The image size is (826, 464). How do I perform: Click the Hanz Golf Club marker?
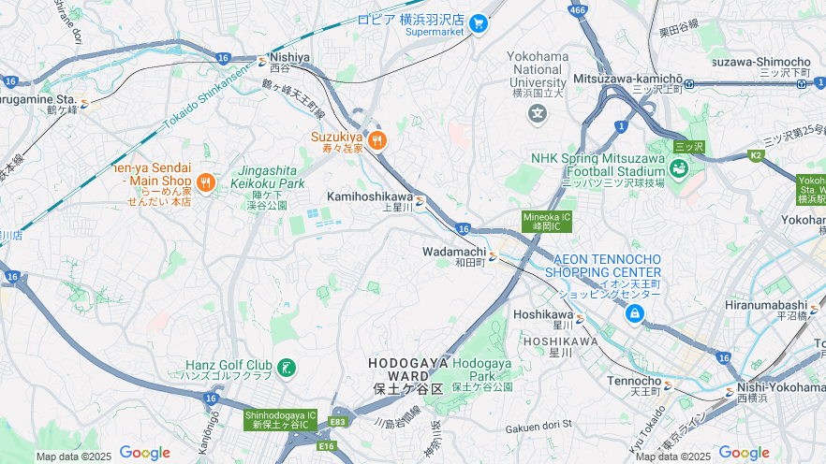[x=287, y=368]
